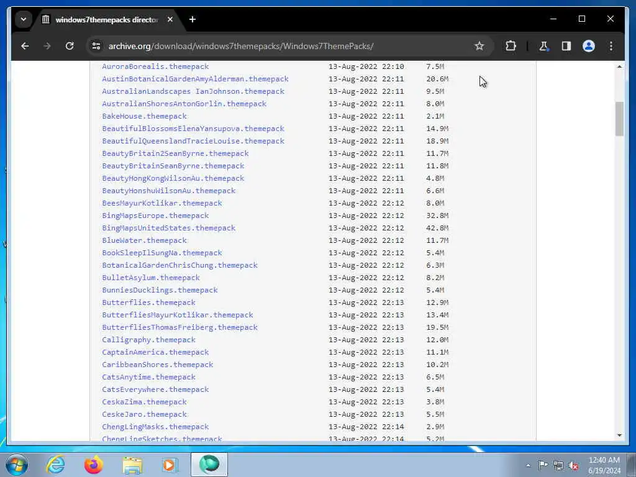Image resolution: width=636 pixels, height=477 pixels.
Task: Toggle the browser side panel
Action: pyautogui.click(x=566, y=46)
